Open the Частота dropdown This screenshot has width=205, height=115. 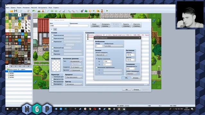(76, 70)
